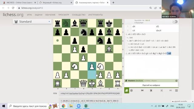Viewport: 194px width, 109px height.
Task: Click the a6 square with move dot
Action: coord(58,40)
